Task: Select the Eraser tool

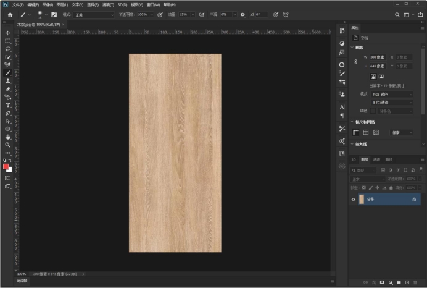Action: pos(7,89)
